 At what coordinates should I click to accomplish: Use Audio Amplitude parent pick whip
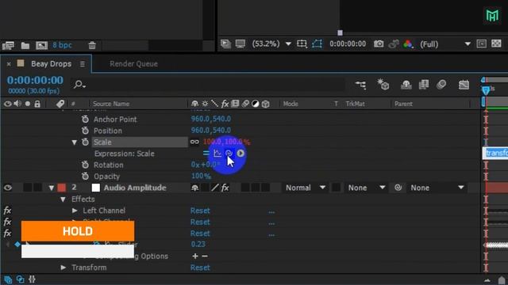pyautogui.click(x=398, y=188)
